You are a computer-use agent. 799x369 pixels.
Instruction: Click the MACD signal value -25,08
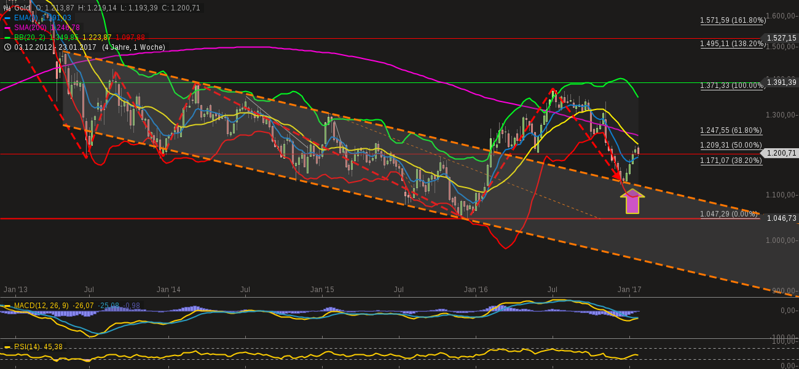(110, 306)
